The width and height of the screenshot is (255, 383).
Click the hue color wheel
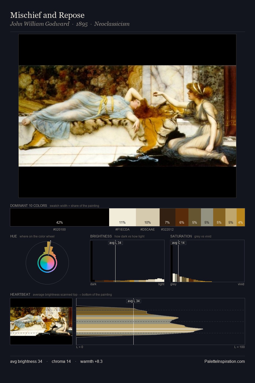(x=47, y=263)
